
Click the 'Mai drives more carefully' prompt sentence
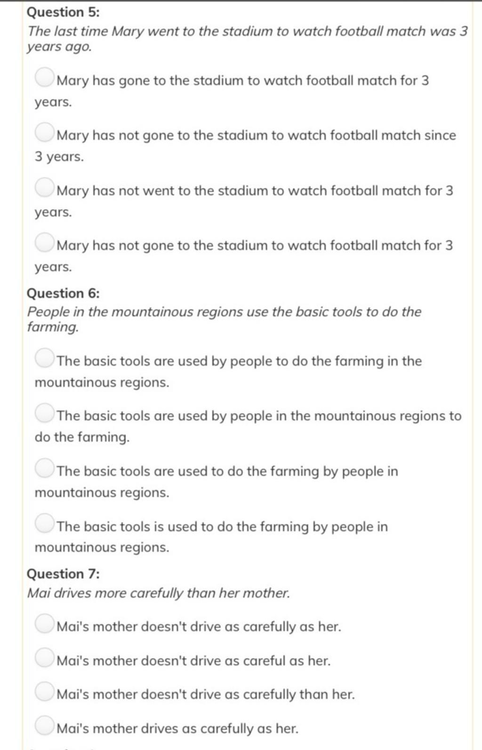point(159,593)
